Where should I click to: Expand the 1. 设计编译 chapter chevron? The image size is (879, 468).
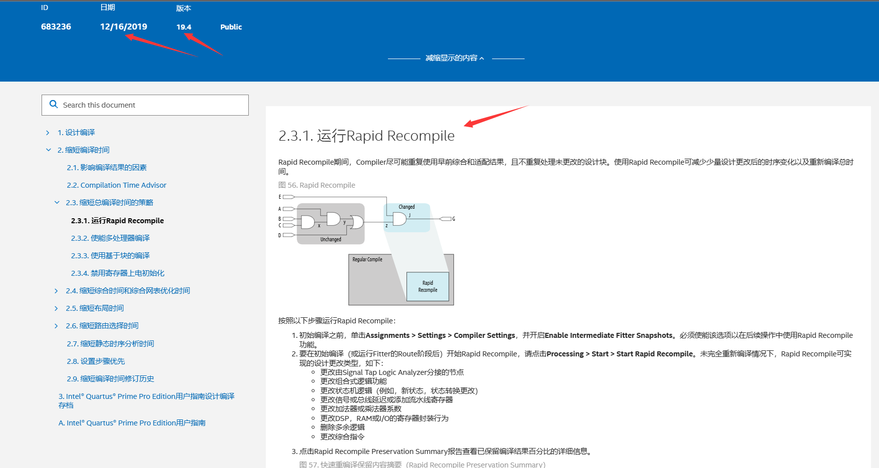click(48, 133)
